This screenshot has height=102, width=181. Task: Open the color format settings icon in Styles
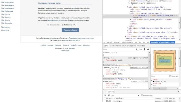[148, 49]
